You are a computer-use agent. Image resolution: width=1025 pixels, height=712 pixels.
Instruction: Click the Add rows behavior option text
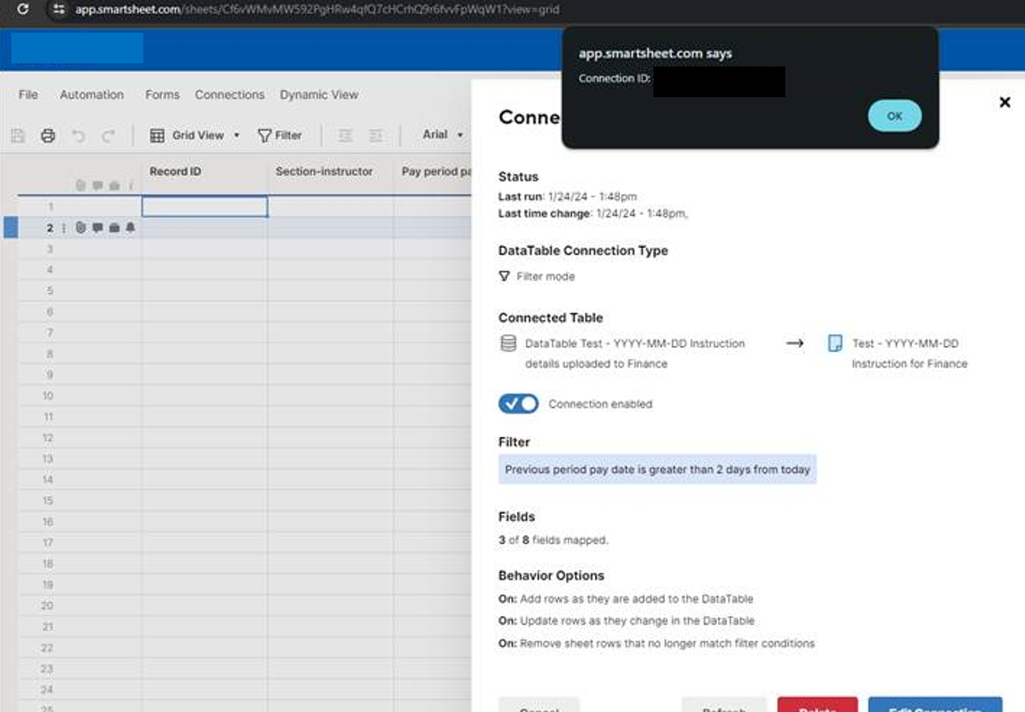click(x=625, y=598)
